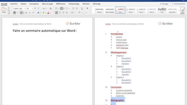Viewport: 187px width, 105px height.
Task: Apply yellow highlight color
Action: point(44,13)
